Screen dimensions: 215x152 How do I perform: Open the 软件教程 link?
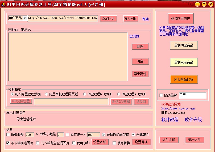[x=170, y=120]
